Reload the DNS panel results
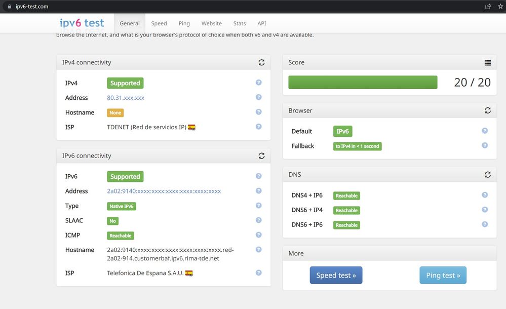This screenshot has width=506, height=309. tap(487, 174)
